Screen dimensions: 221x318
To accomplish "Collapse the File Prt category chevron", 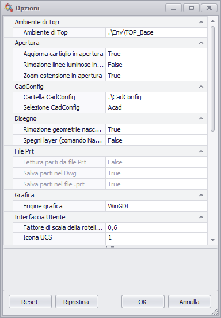I will pyautogui.click(x=201, y=151).
